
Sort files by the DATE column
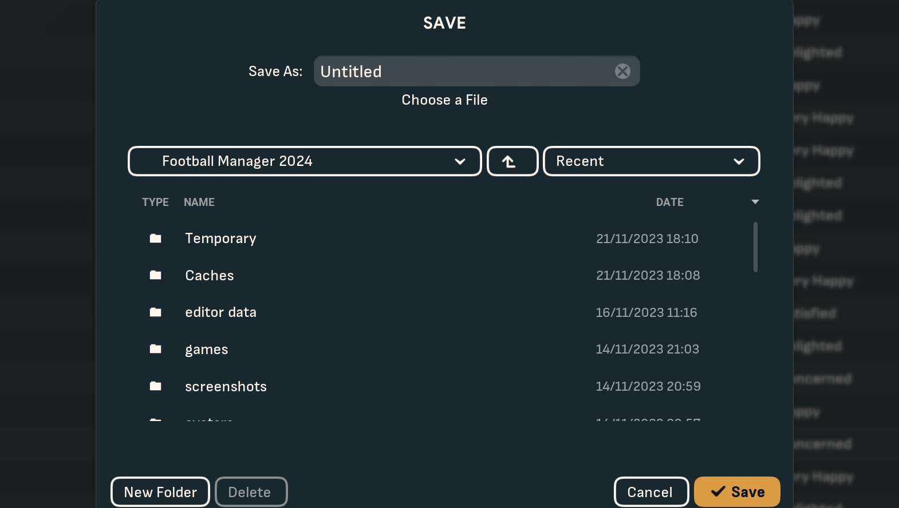(669, 202)
